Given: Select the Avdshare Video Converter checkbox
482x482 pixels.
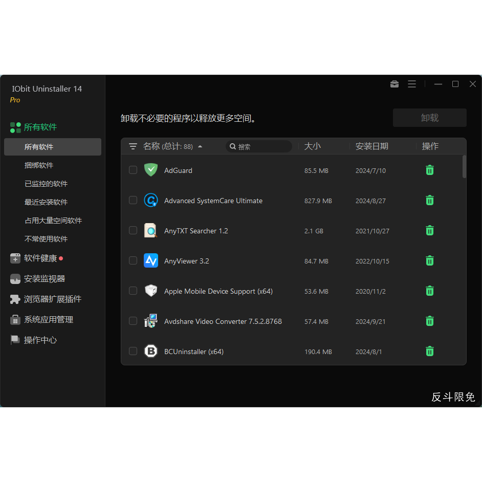Looking at the screenshot, I should [133, 321].
